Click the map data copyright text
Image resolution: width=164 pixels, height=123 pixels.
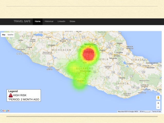128,111
